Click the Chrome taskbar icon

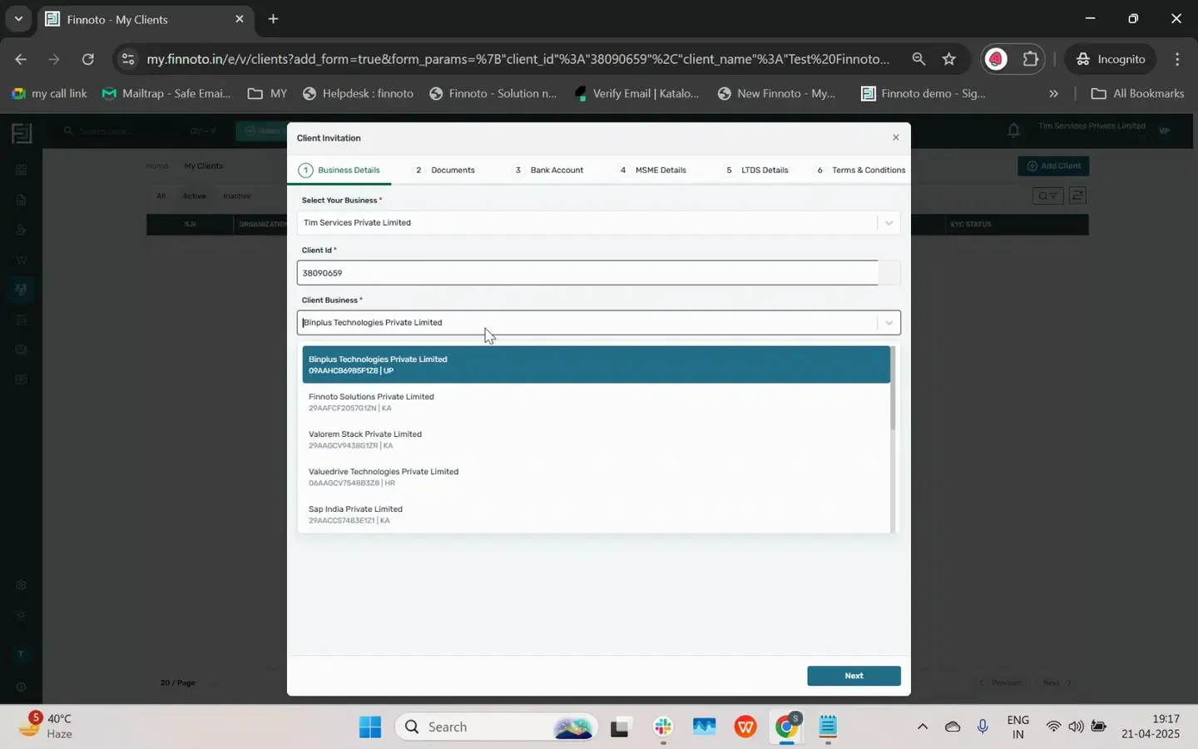coord(787,727)
